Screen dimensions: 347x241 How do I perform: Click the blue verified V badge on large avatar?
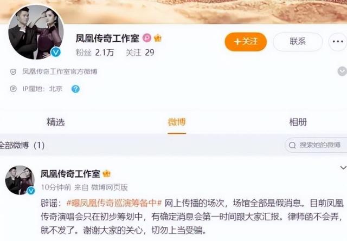point(55,52)
